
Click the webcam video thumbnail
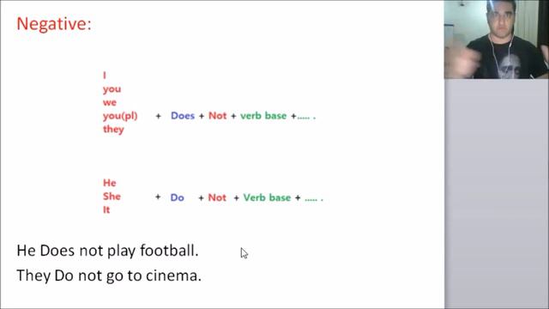497,39
